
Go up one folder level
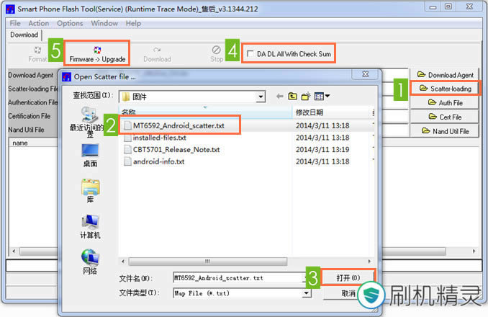click(x=293, y=96)
